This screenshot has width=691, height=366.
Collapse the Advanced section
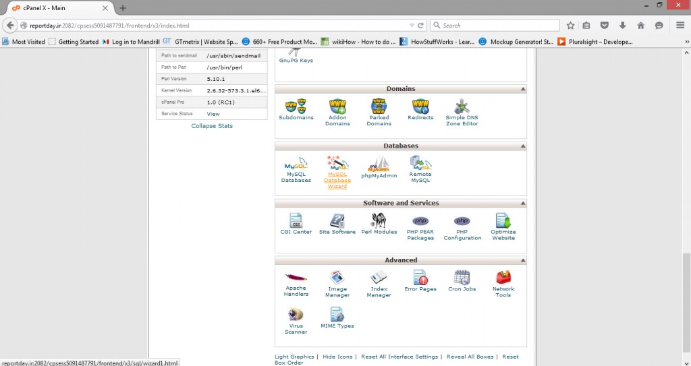522,260
